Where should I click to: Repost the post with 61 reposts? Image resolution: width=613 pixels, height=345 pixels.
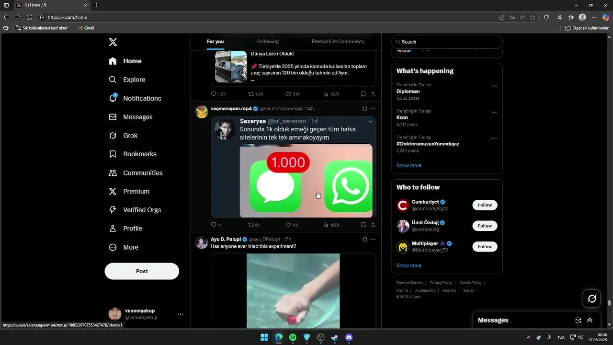click(x=254, y=225)
